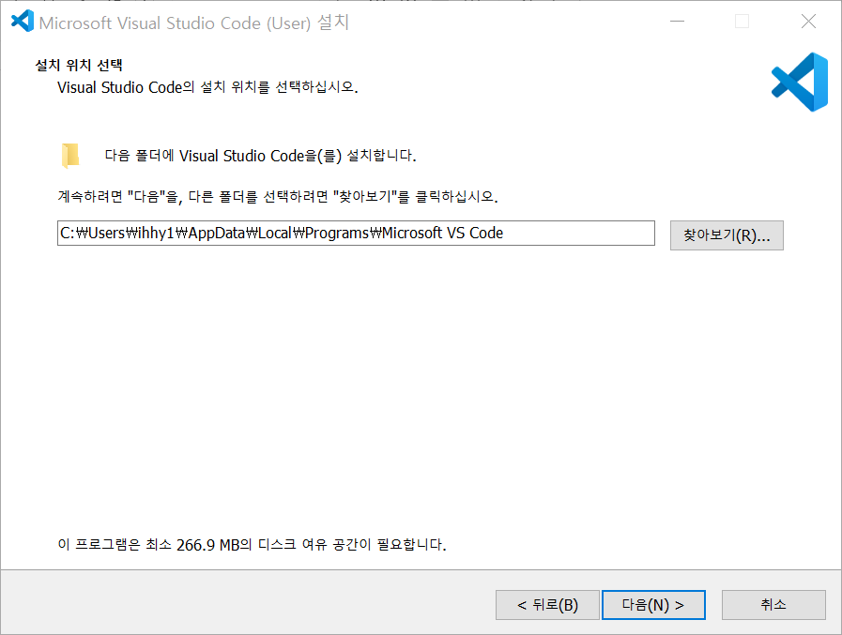Open the 찾아보기(R)... browse dialog
The width and height of the screenshot is (842, 635).
click(x=727, y=235)
